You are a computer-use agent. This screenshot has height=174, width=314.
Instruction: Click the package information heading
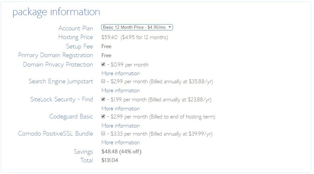pyautogui.click(x=56, y=12)
